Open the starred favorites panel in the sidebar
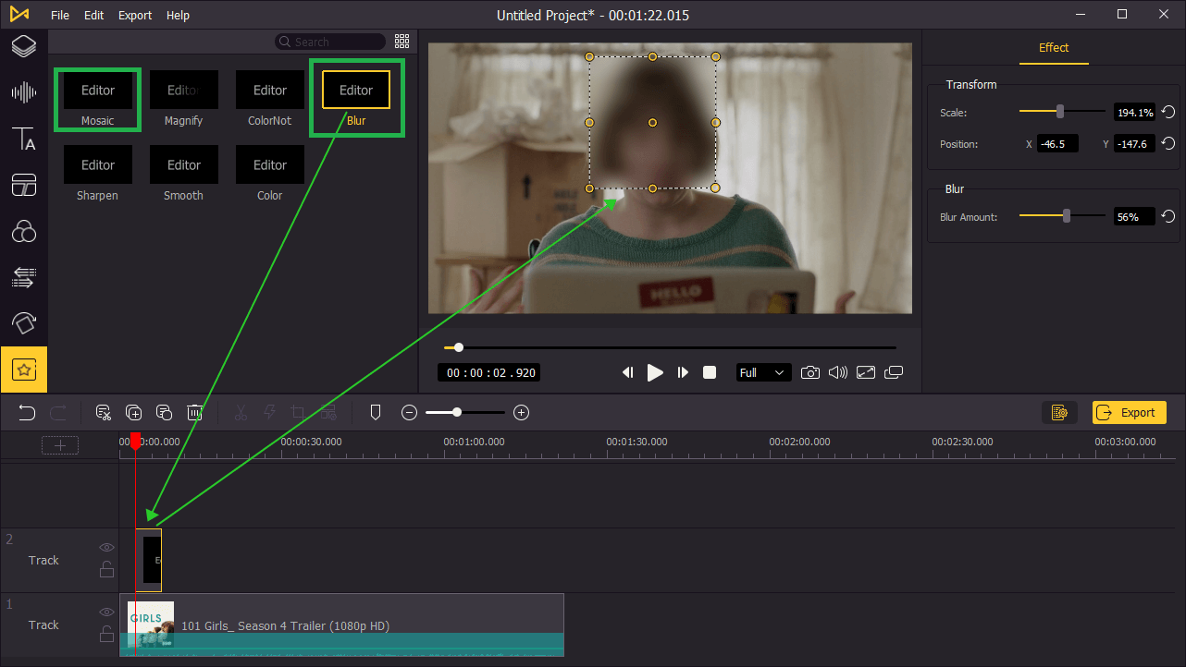Viewport: 1186px width, 667px height. 24,369
